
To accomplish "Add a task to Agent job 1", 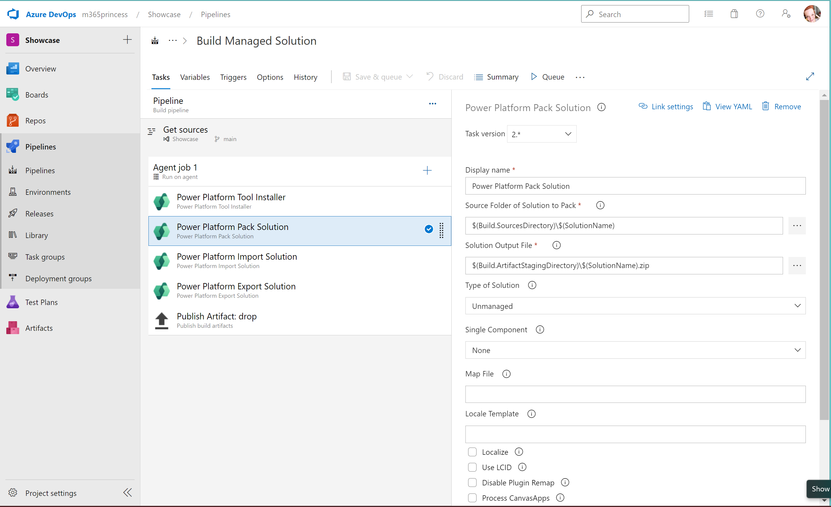I will 427,171.
